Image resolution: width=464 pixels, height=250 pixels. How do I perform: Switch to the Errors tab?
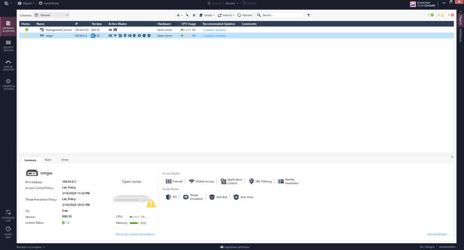65,160
